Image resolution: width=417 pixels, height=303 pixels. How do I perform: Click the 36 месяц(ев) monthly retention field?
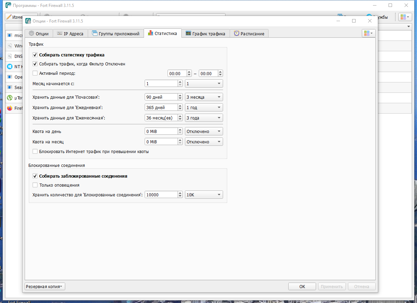coord(161,118)
